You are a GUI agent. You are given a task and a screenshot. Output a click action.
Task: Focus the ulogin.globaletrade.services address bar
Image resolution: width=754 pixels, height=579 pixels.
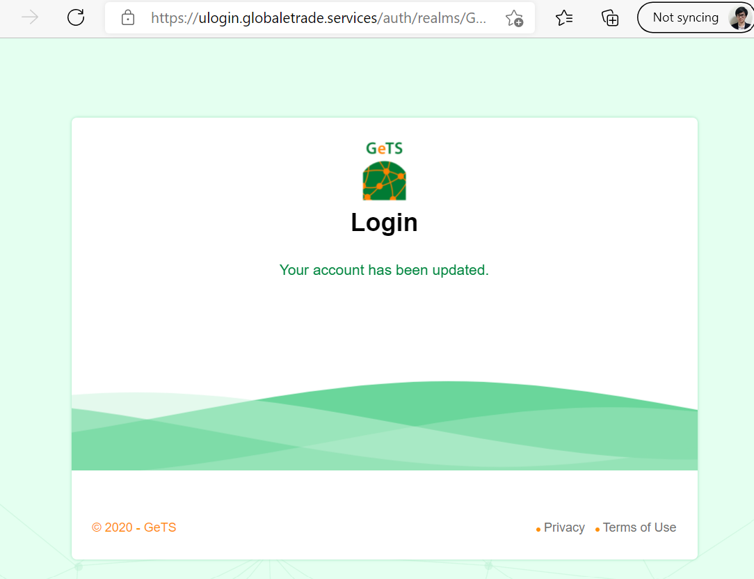pos(319,18)
